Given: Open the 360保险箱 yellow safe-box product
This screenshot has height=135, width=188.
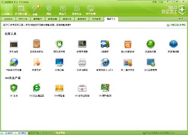Looking at the screenshot, I should click(x=59, y=90).
